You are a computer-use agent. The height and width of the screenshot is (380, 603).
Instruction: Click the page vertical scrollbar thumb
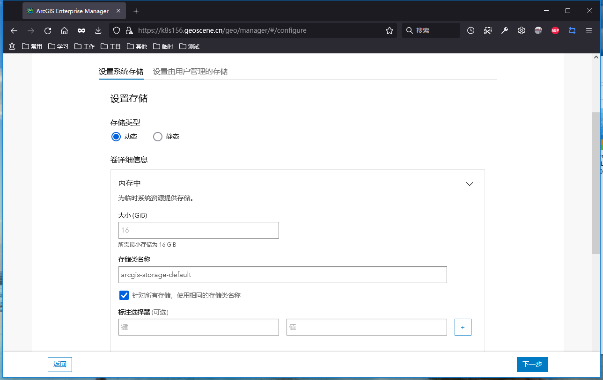point(596,183)
